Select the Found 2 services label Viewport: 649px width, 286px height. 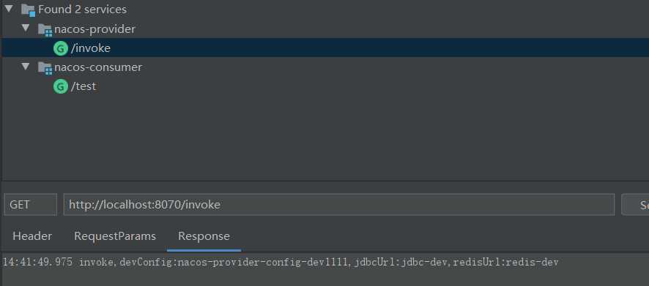coord(82,10)
